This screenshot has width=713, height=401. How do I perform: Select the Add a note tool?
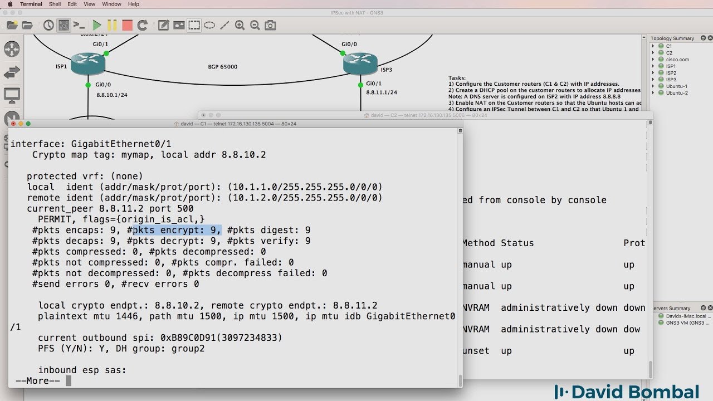[163, 25]
